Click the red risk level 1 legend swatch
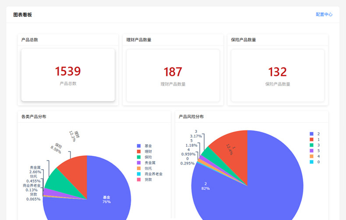346x220 pixels. click(x=312, y=139)
